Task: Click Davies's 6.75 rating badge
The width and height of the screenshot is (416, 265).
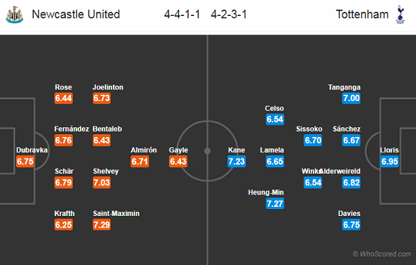Action: [352, 225]
